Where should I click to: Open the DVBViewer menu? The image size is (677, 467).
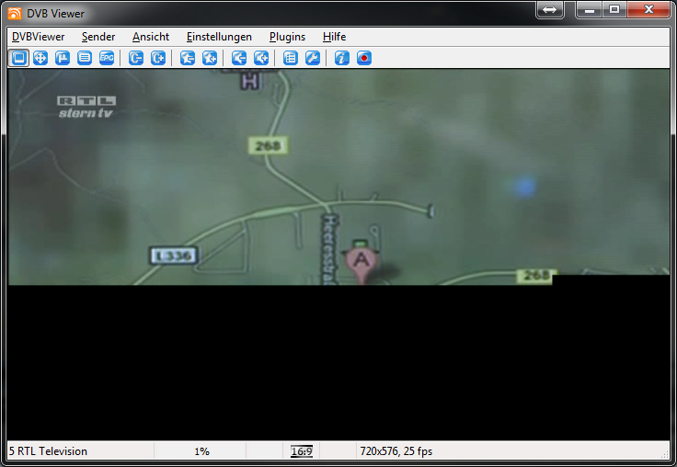(x=38, y=37)
